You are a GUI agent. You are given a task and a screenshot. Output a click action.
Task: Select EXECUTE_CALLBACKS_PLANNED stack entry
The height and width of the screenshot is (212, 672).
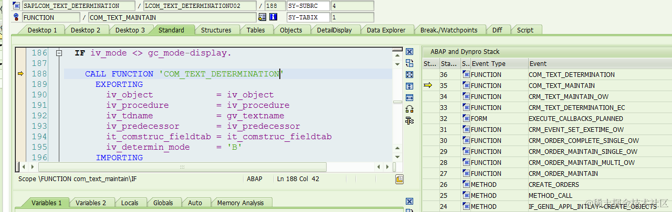click(576, 119)
